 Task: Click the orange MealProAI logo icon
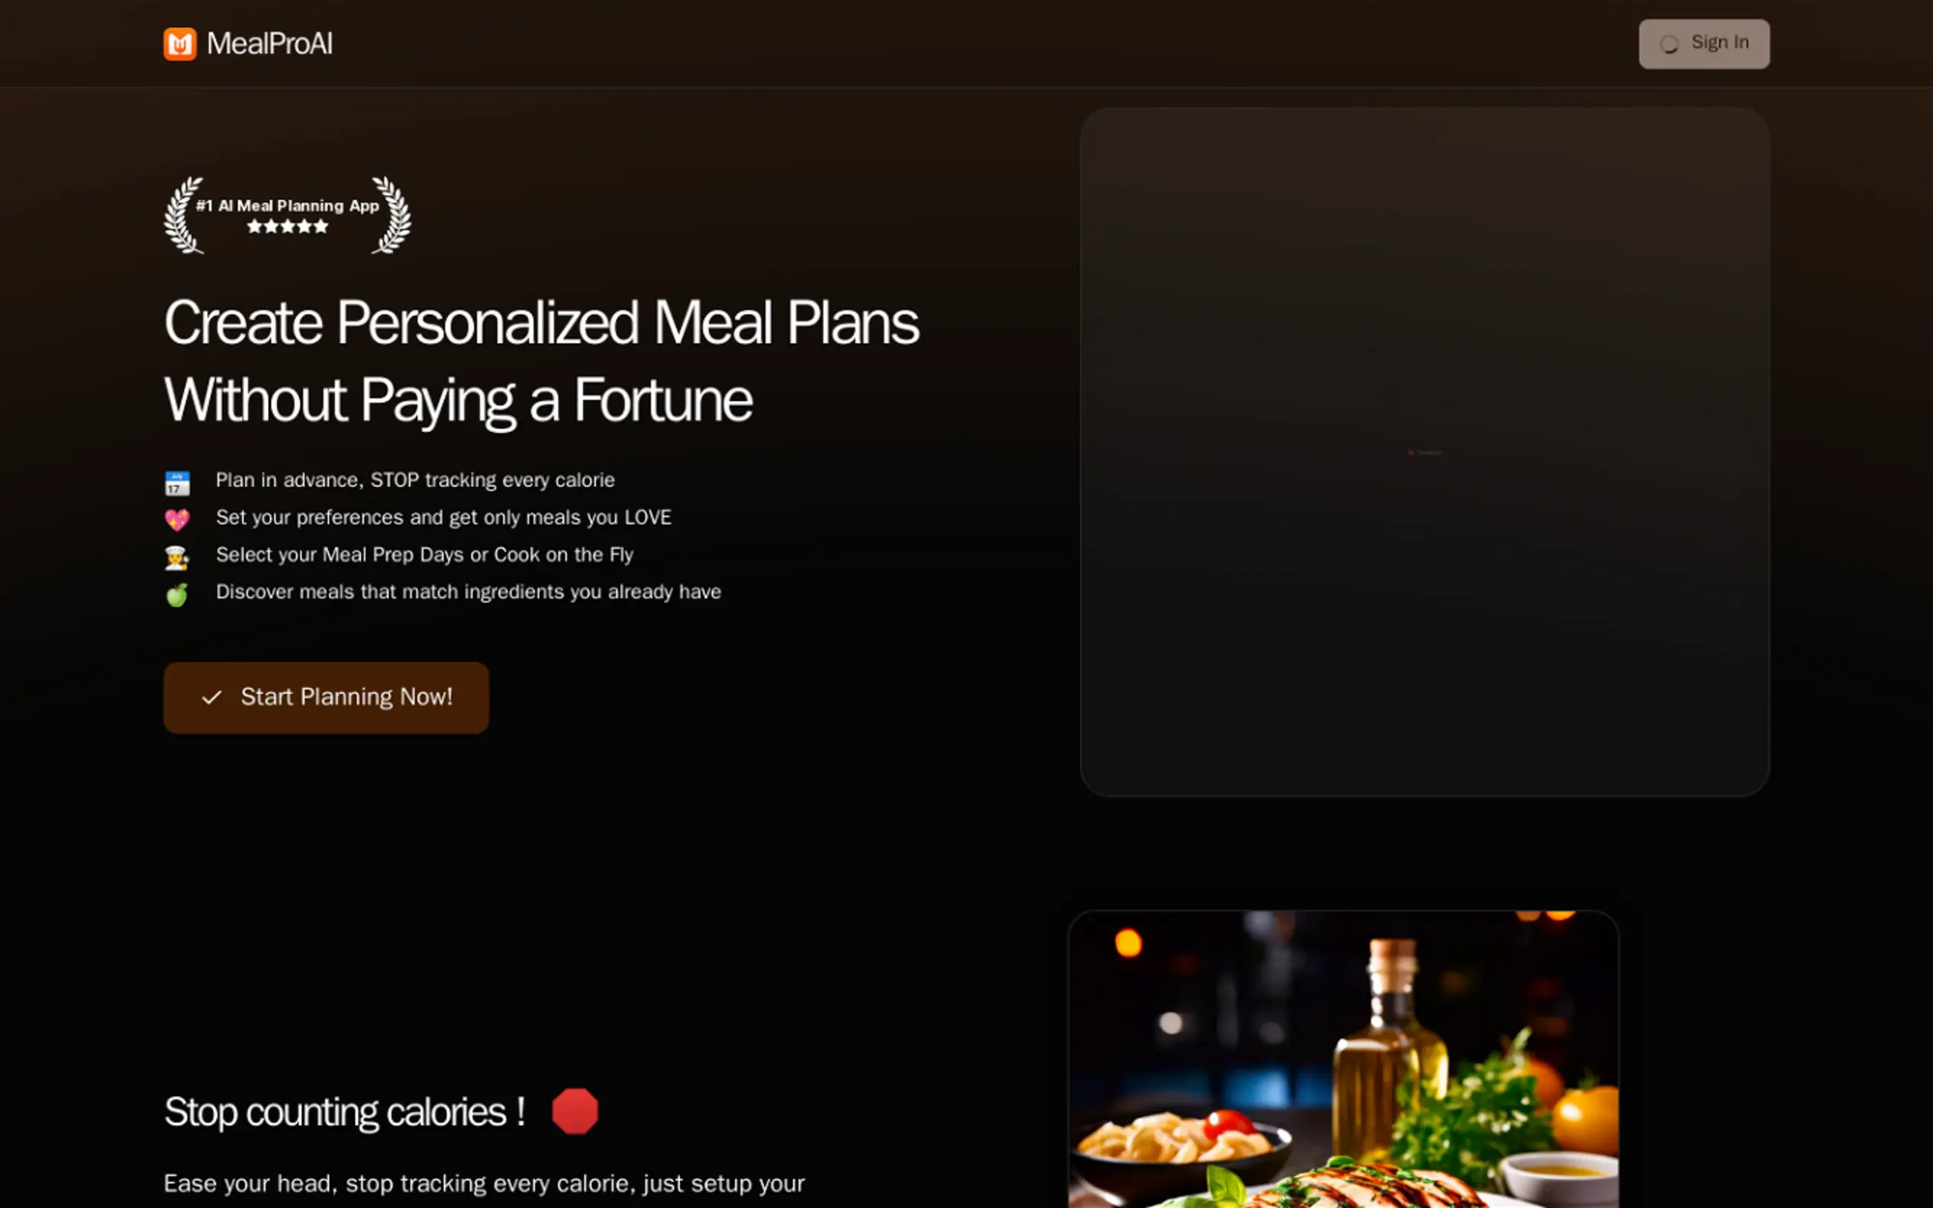tap(180, 44)
